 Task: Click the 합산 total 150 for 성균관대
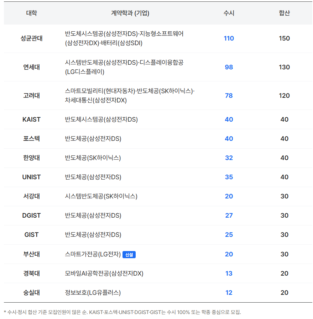tap(284, 38)
